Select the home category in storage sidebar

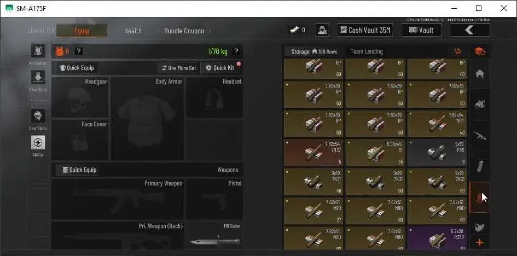(480, 74)
